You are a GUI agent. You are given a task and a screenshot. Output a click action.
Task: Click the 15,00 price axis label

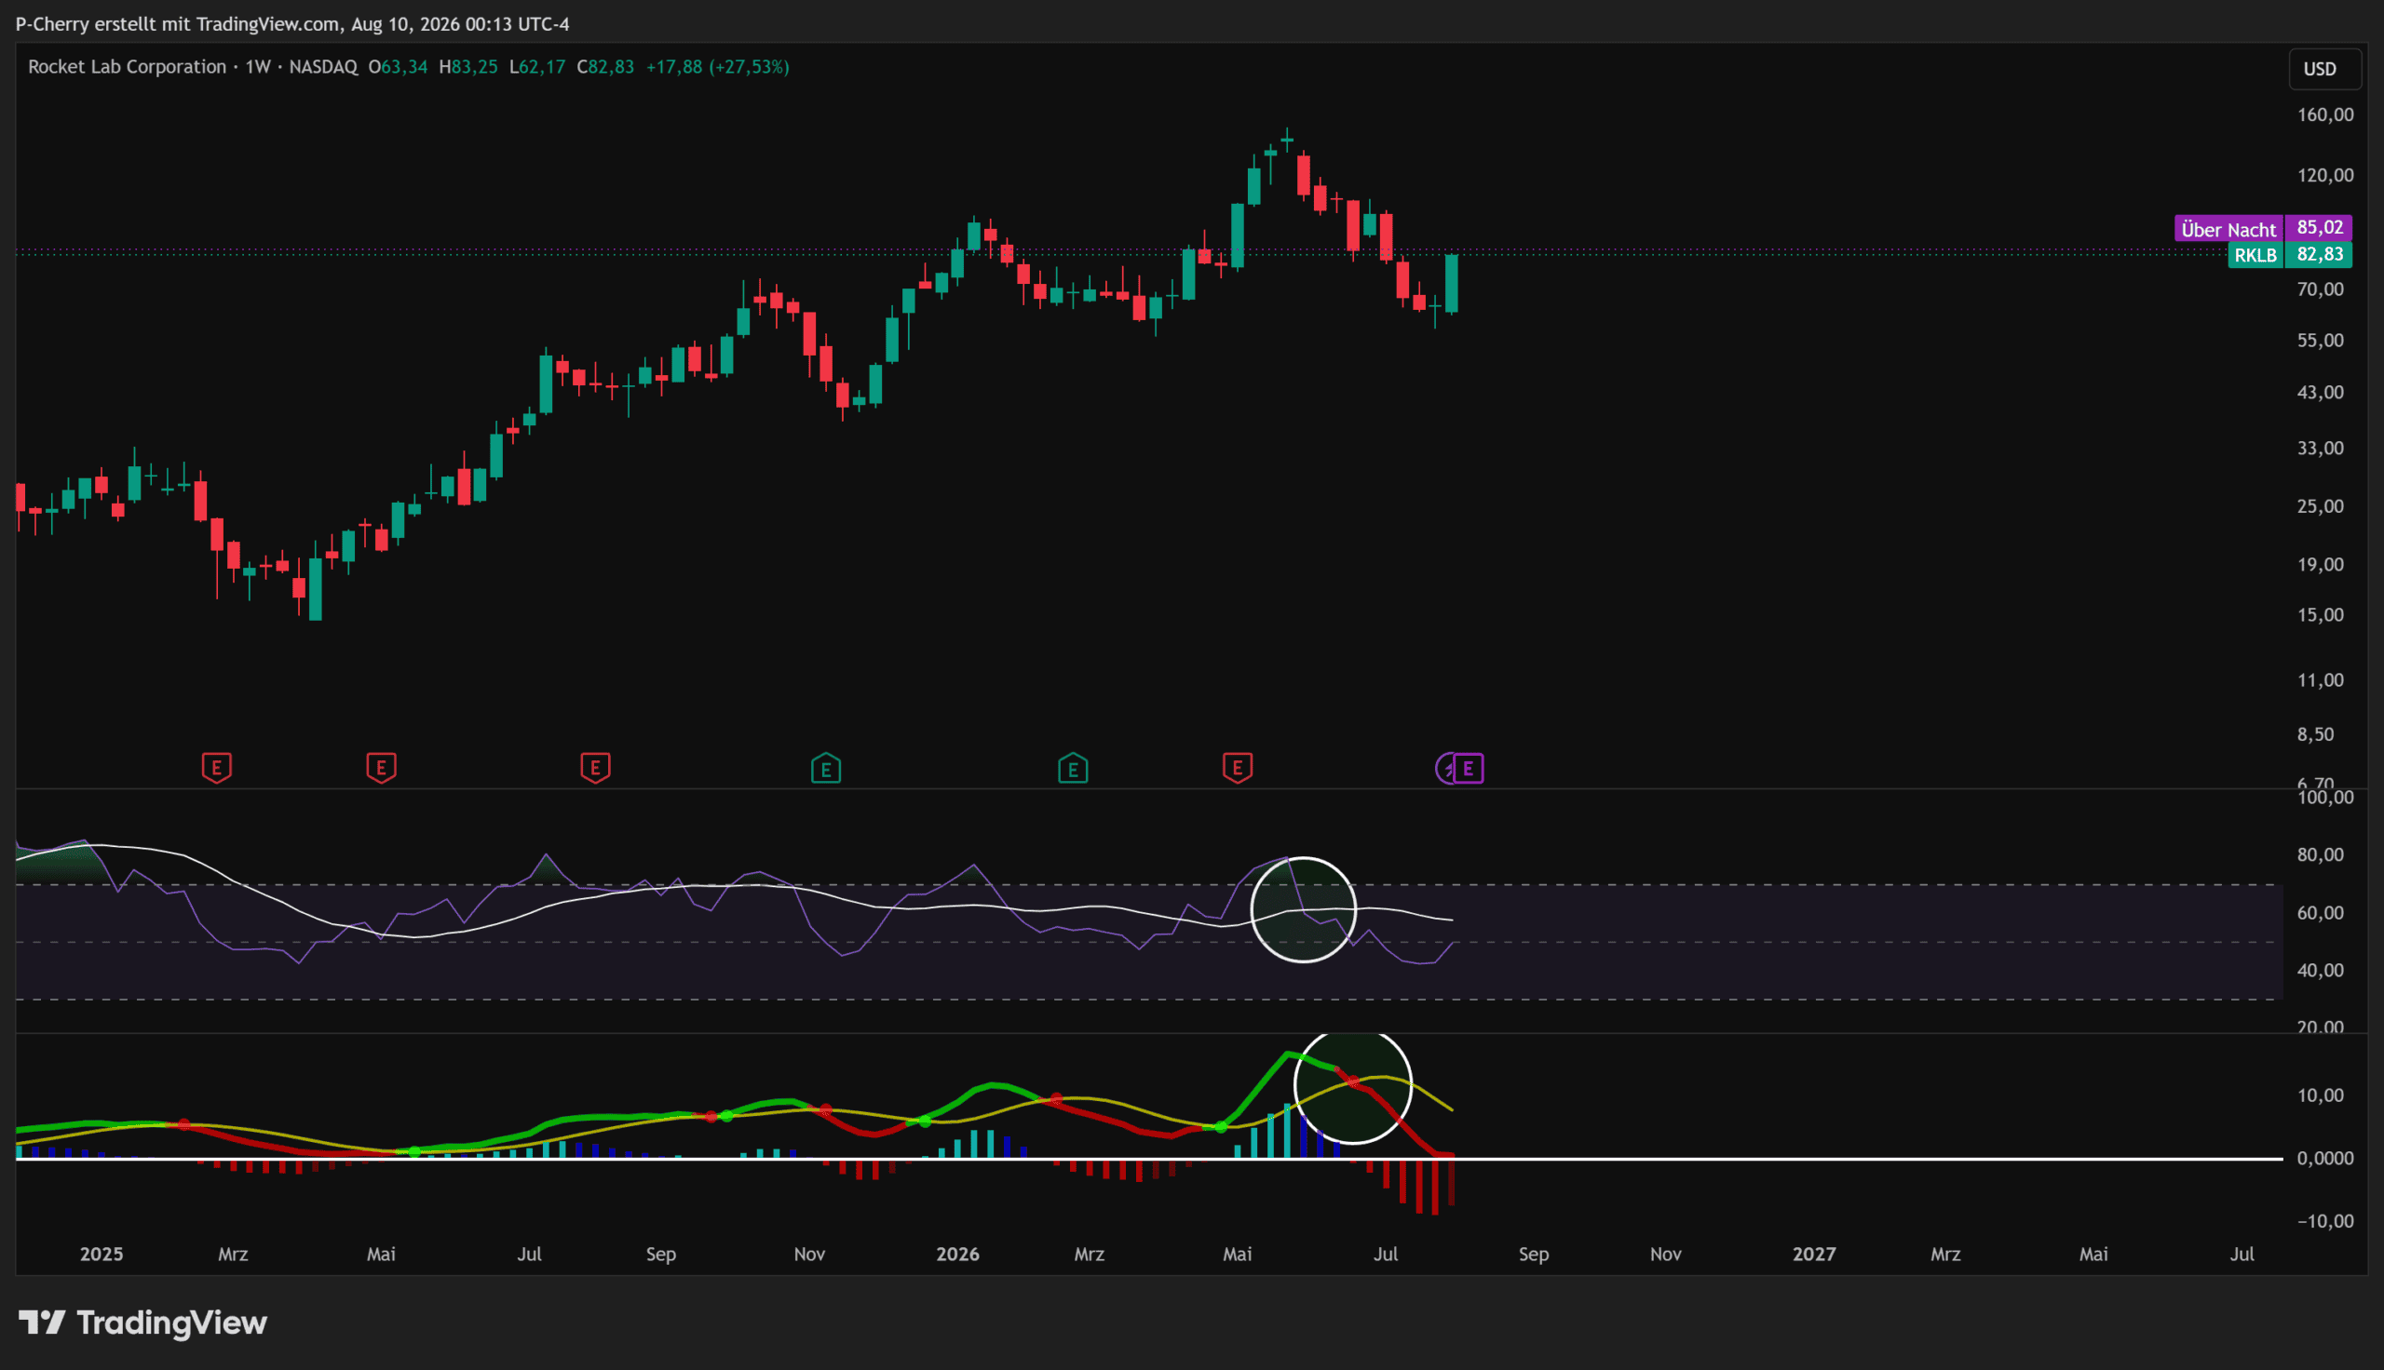(x=2321, y=615)
